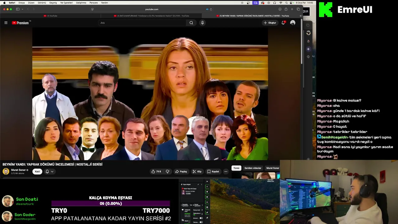Open the 'Pencere' window menu
The width and height of the screenshot is (398, 224).
coord(94,3)
